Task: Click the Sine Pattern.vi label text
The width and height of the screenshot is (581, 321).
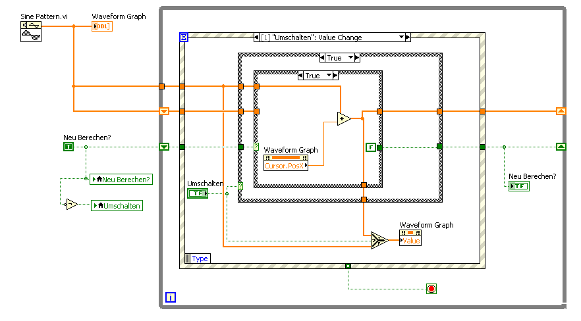Action: coord(44,16)
